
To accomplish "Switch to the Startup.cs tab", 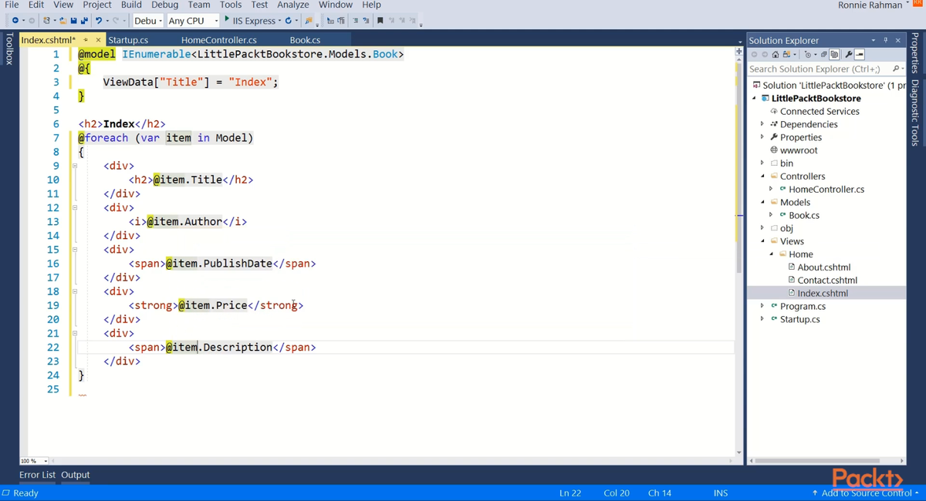I will pyautogui.click(x=128, y=40).
